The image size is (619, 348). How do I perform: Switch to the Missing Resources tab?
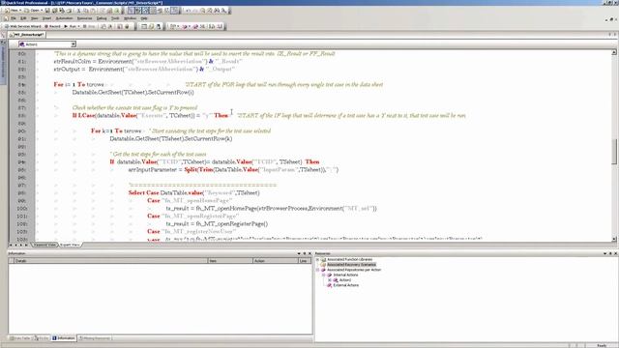click(95, 338)
